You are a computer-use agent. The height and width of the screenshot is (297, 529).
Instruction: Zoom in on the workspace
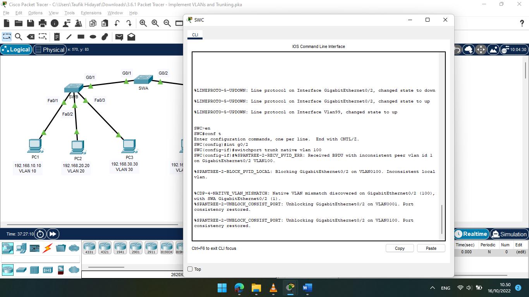pos(143,23)
